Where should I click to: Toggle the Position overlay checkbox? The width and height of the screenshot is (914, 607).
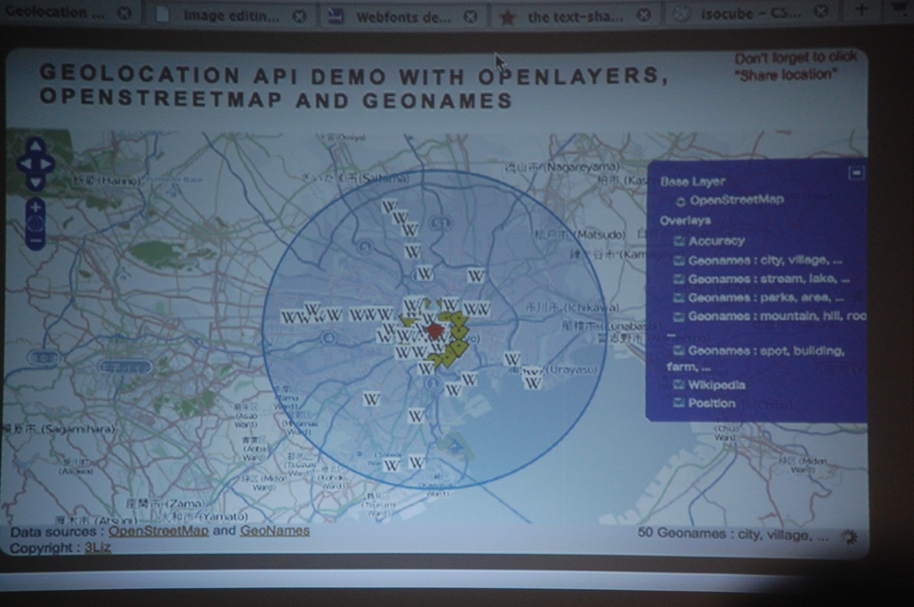(679, 403)
